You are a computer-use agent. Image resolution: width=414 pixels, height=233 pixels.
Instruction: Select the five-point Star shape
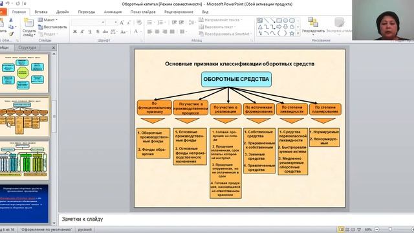click(x=292, y=33)
